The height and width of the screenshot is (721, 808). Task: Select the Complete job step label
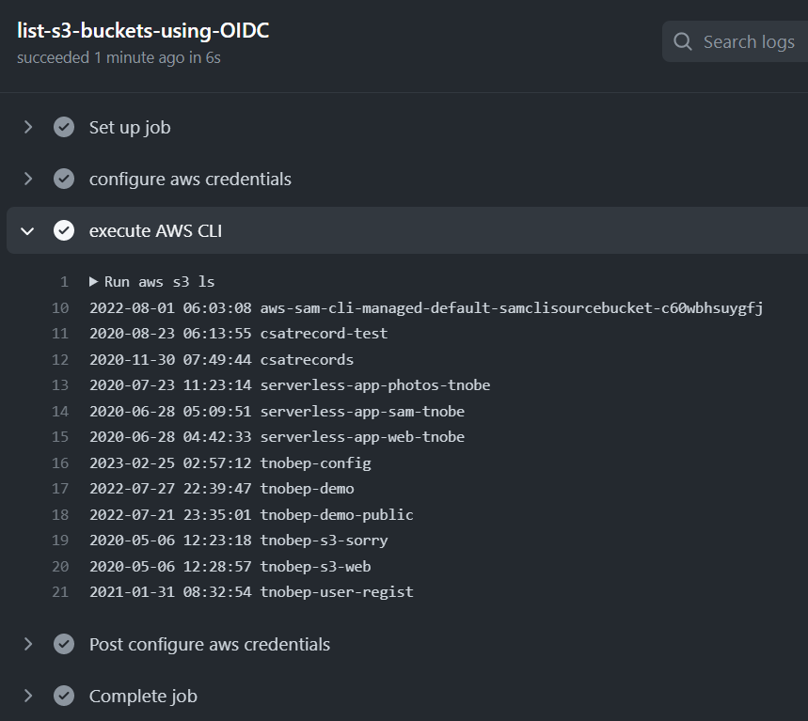143,696
